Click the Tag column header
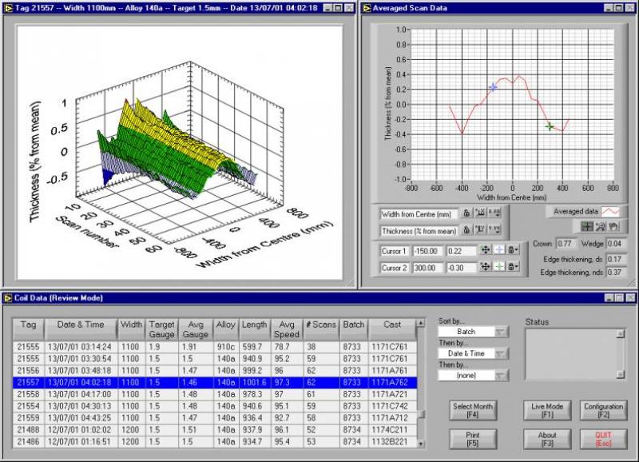The height and width of the screenshot is (462, 639). tap(28, 329)
